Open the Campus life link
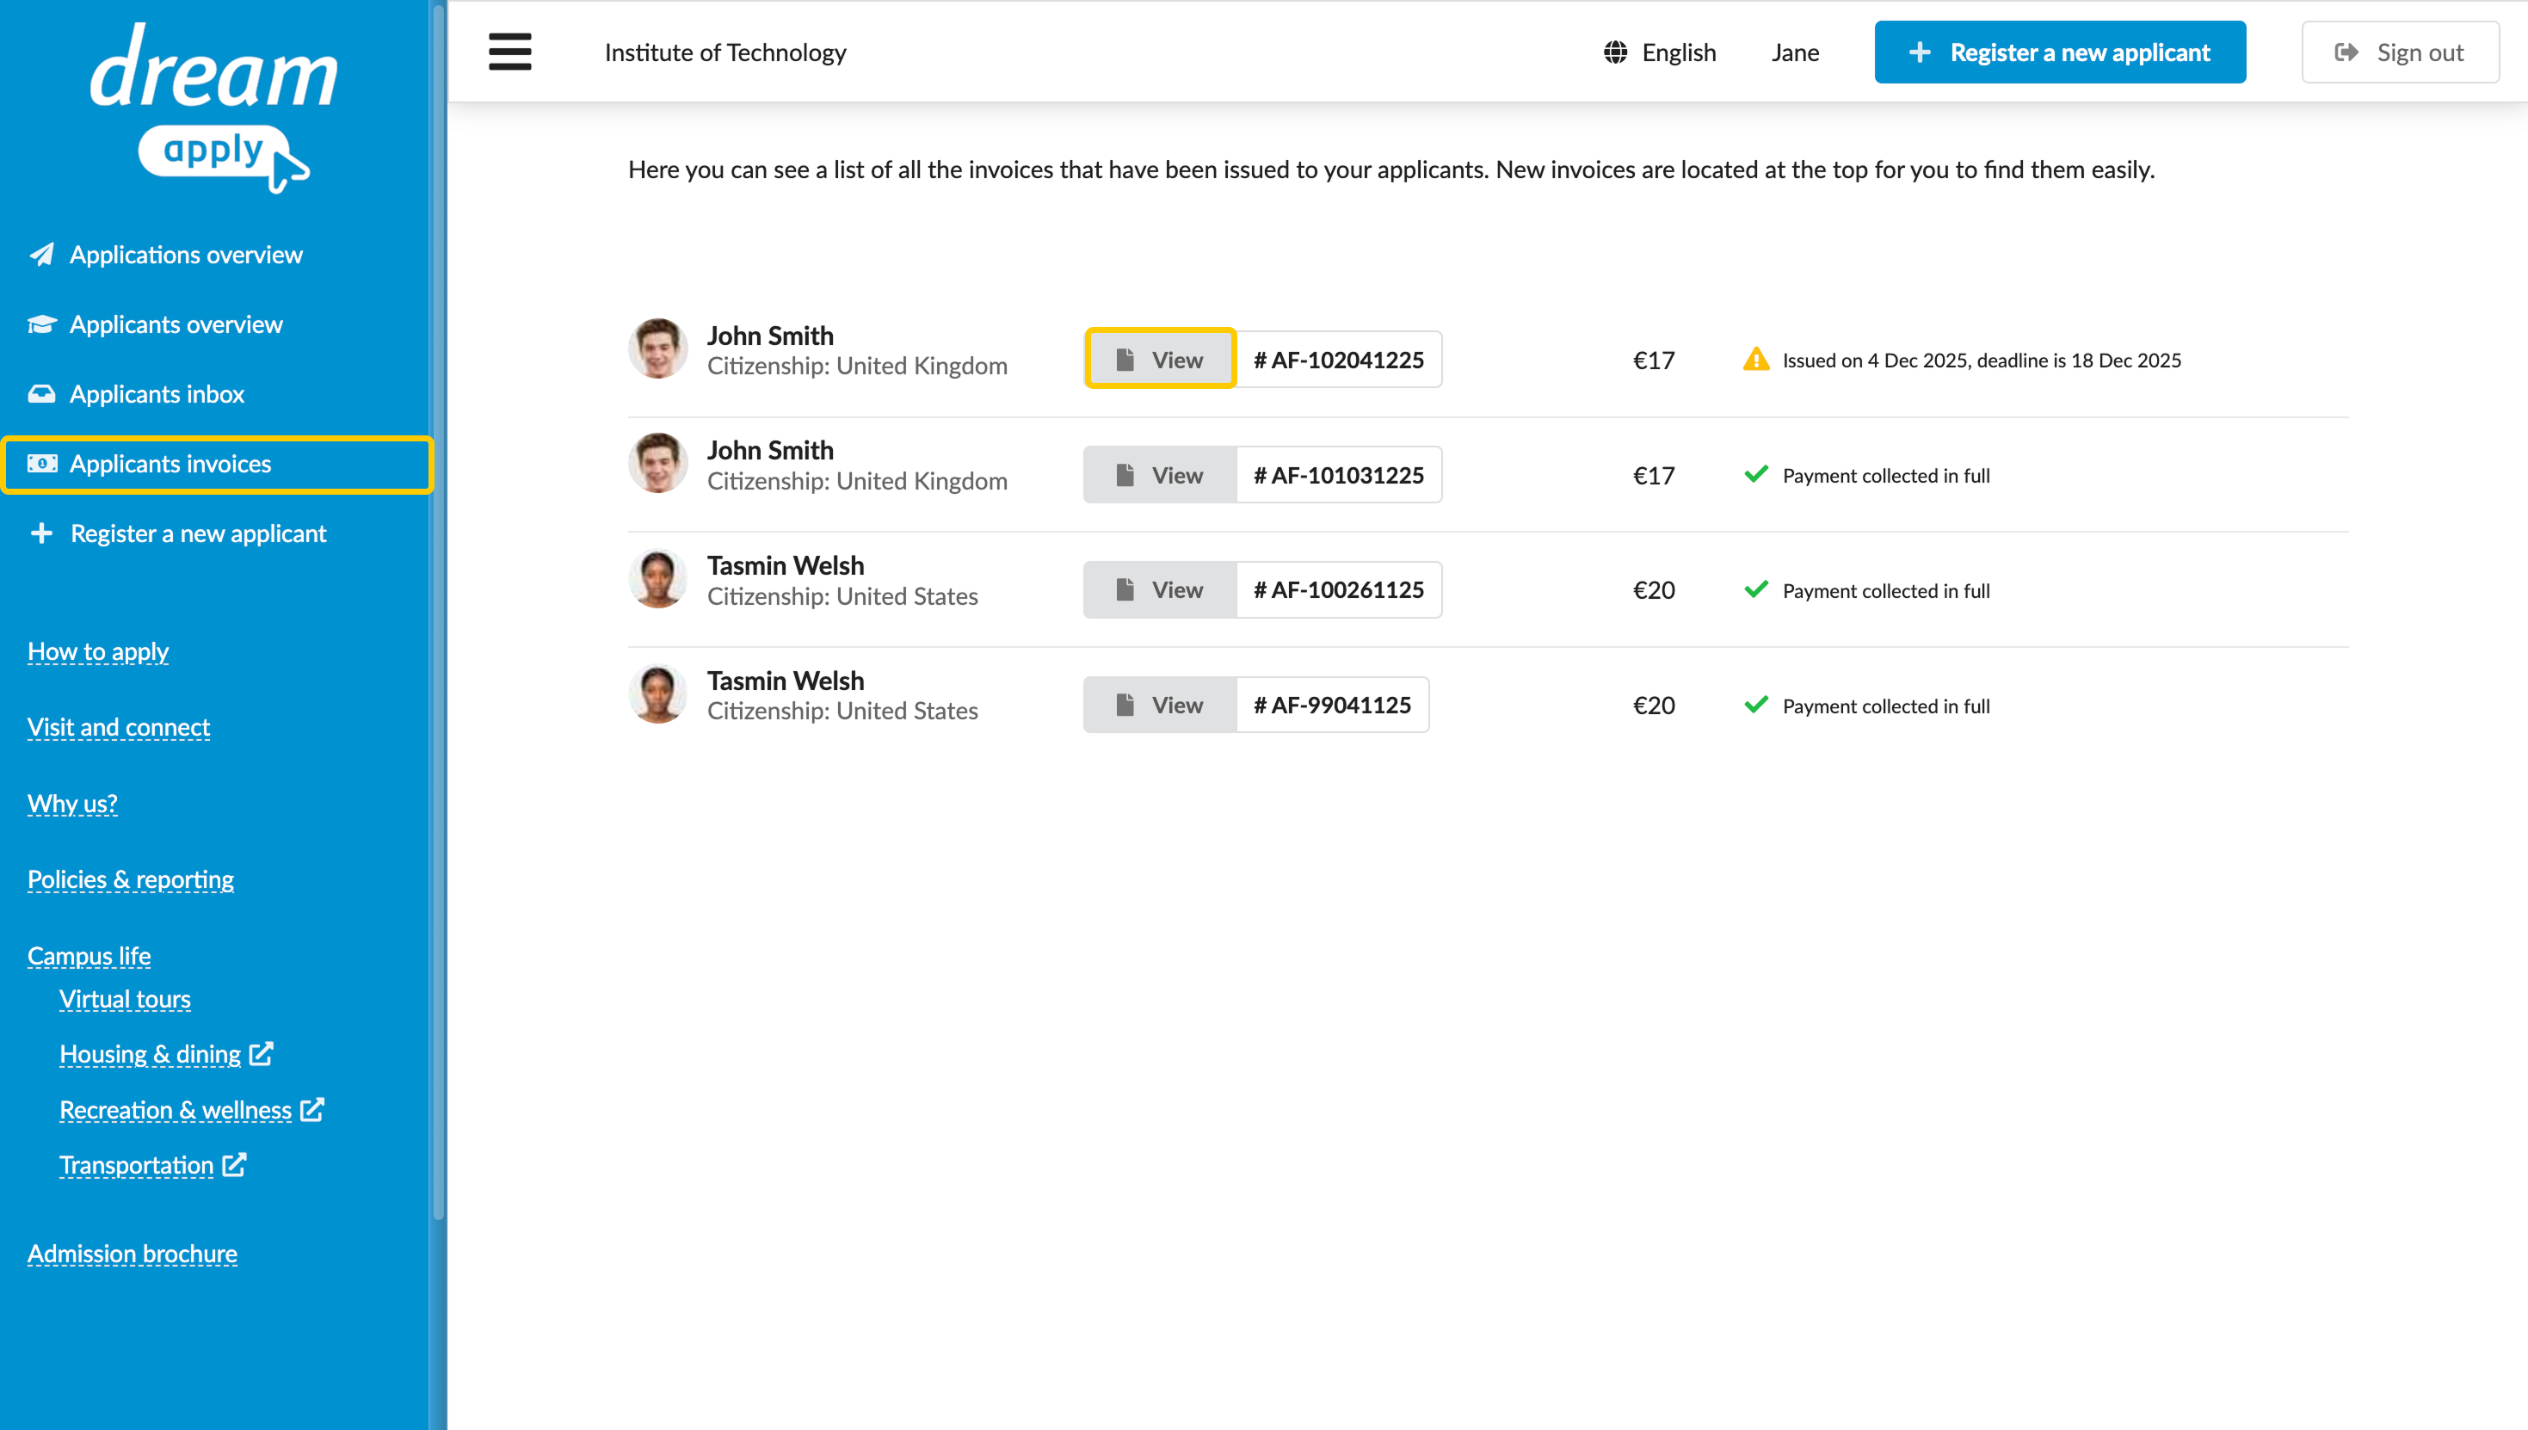This screenshot has width=2528, height=1430. (x=89, y=956)
